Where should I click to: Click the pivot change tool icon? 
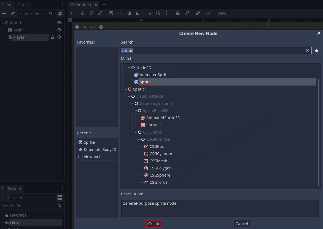click(x=120, y=13)
